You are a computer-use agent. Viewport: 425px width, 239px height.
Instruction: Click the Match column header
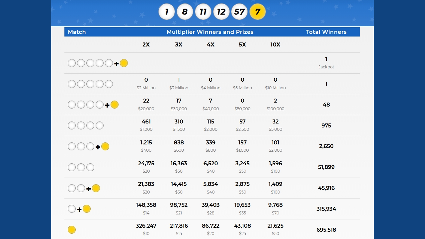(x=77, y=32)
